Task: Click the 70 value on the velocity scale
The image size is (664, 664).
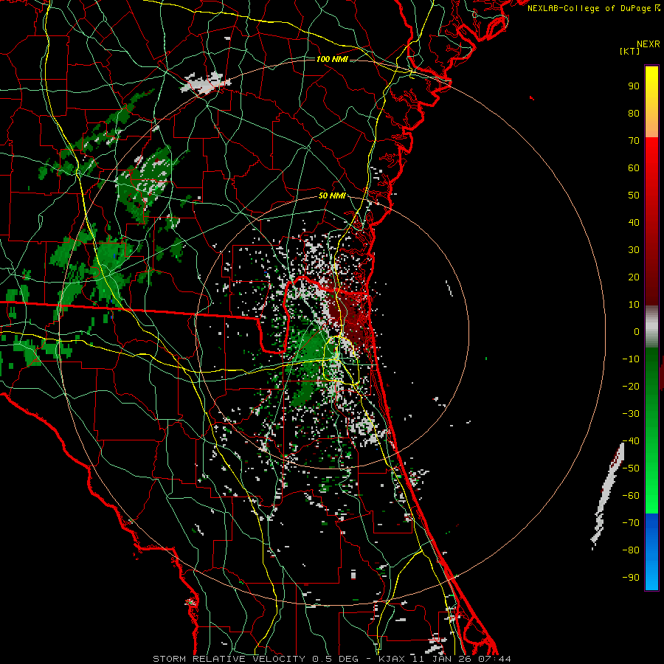Action: click(634, 141)
